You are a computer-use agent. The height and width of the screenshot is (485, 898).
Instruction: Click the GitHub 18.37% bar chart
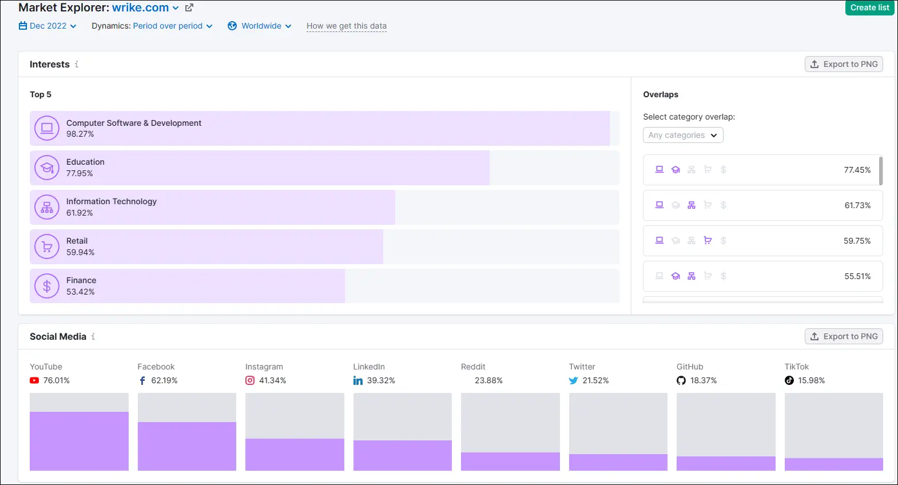[726, 432]
